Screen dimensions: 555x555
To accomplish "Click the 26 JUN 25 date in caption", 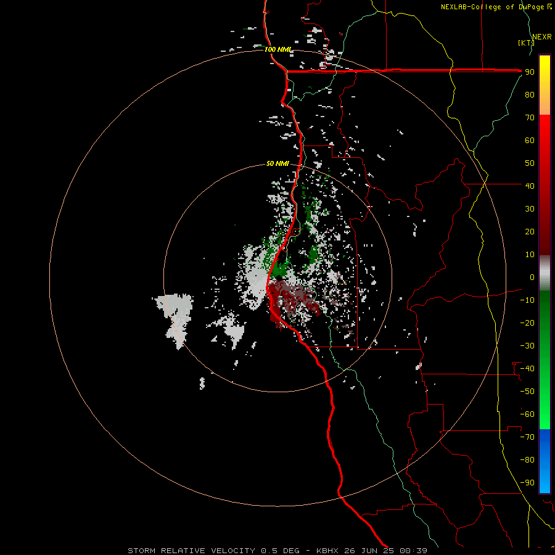I will 369,551.
